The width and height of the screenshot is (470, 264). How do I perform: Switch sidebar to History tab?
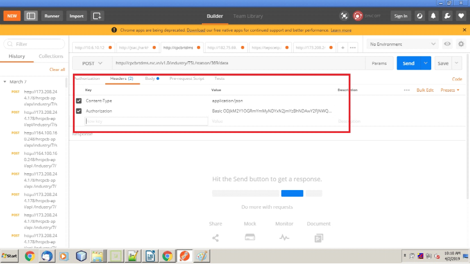pyautogui.click(x=17, y=56)
